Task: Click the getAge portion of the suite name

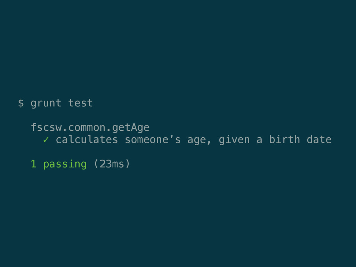Action: point(131,128)
